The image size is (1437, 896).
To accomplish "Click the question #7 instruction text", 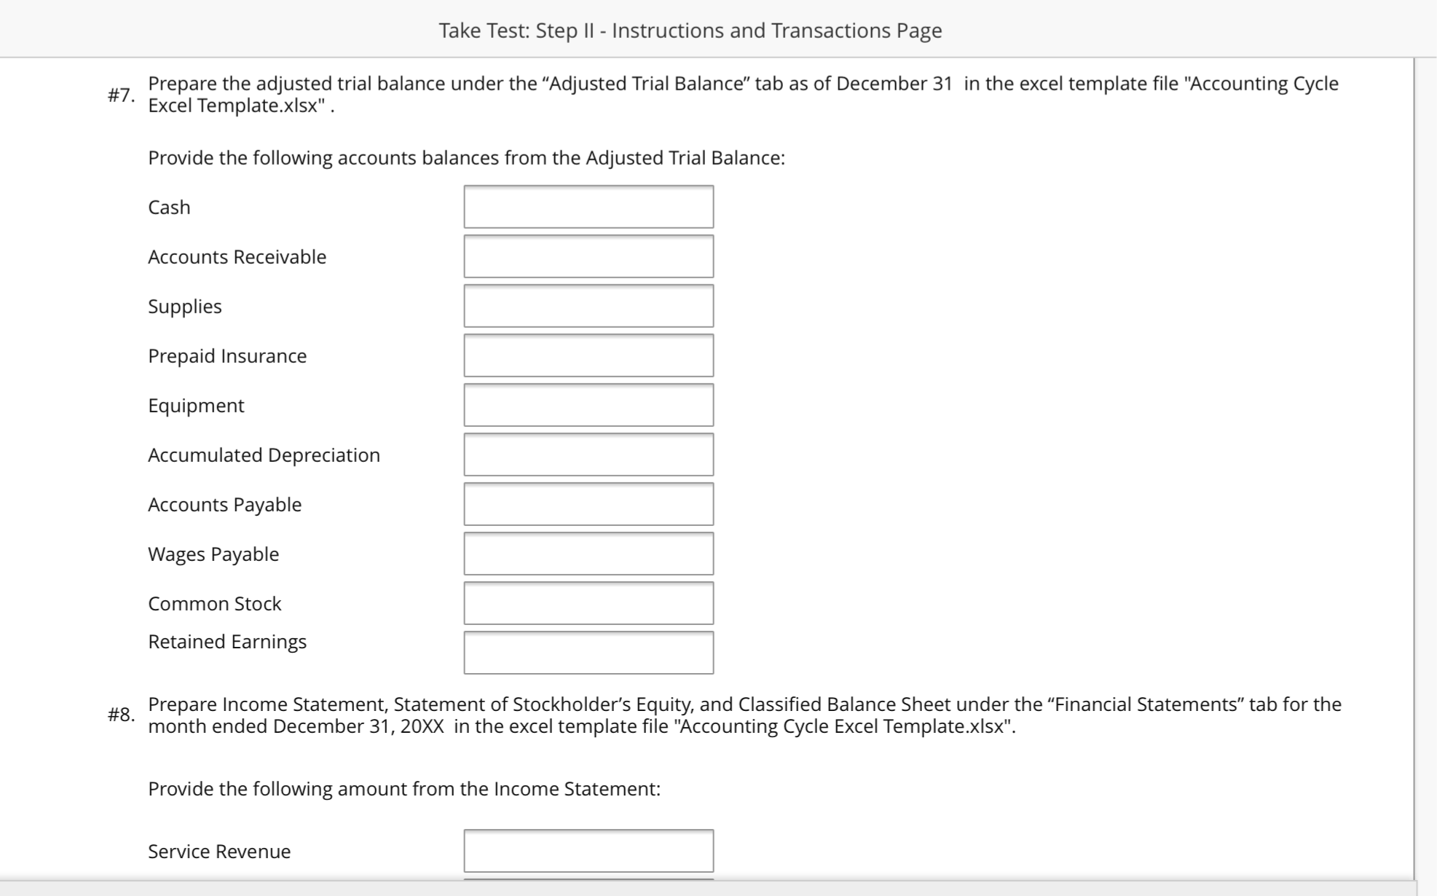I will (x=743, y=95).
